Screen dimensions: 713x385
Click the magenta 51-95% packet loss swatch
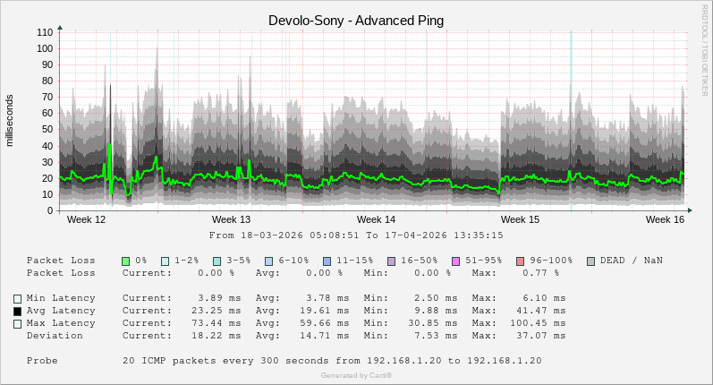pos(456,261)
